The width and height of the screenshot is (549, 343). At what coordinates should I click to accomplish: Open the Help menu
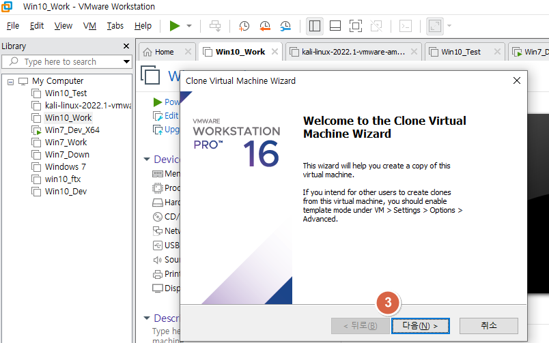[143, 26]
